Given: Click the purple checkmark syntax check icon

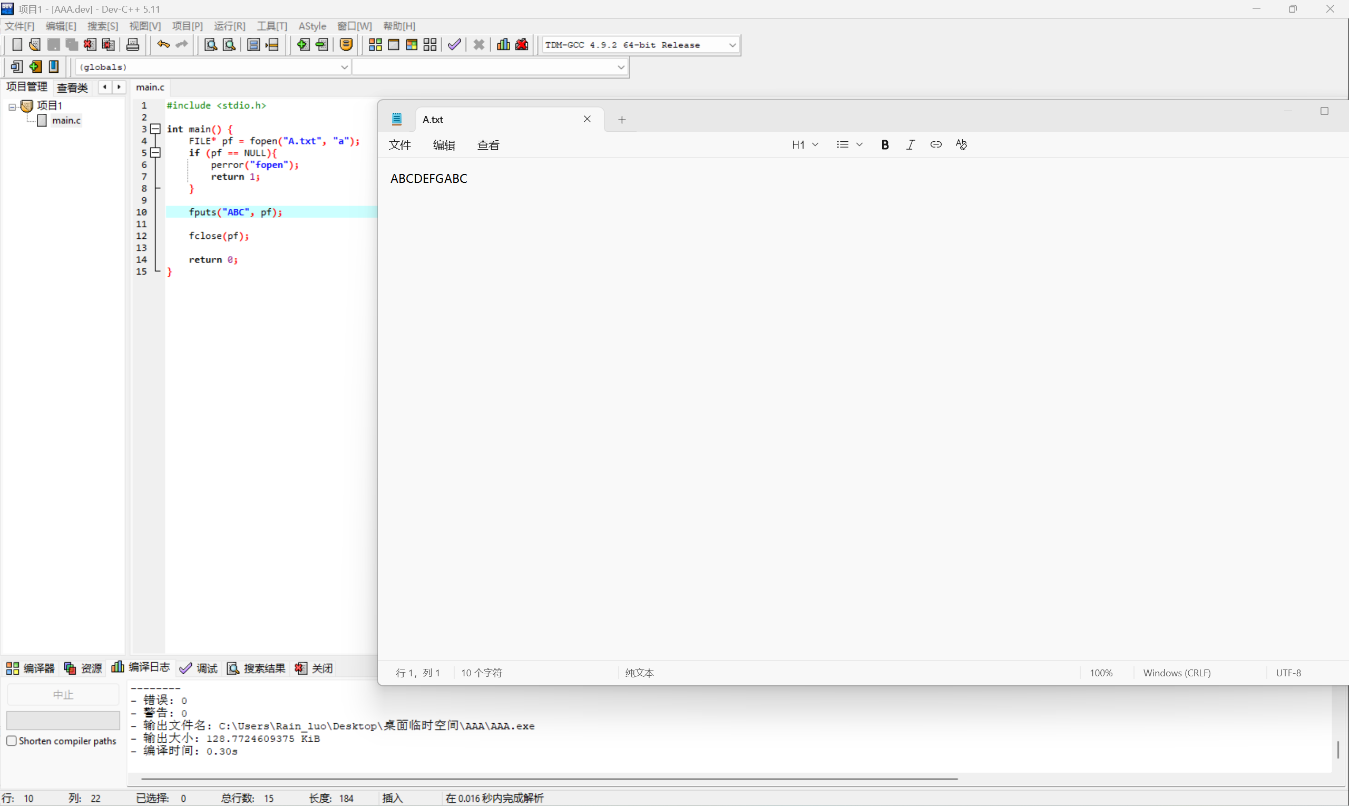Looking at the screenshot, I should click(x=454, y=45).
